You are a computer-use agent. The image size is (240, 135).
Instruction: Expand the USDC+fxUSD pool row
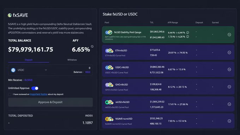(229, 69)
